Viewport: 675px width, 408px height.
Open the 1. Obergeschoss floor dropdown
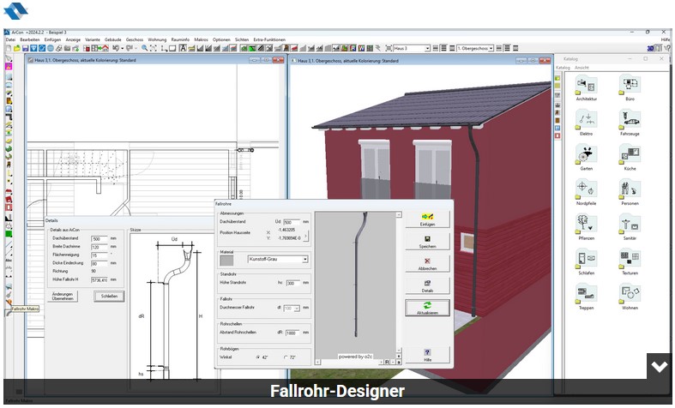pyautogui.click(x=491, y=48)
